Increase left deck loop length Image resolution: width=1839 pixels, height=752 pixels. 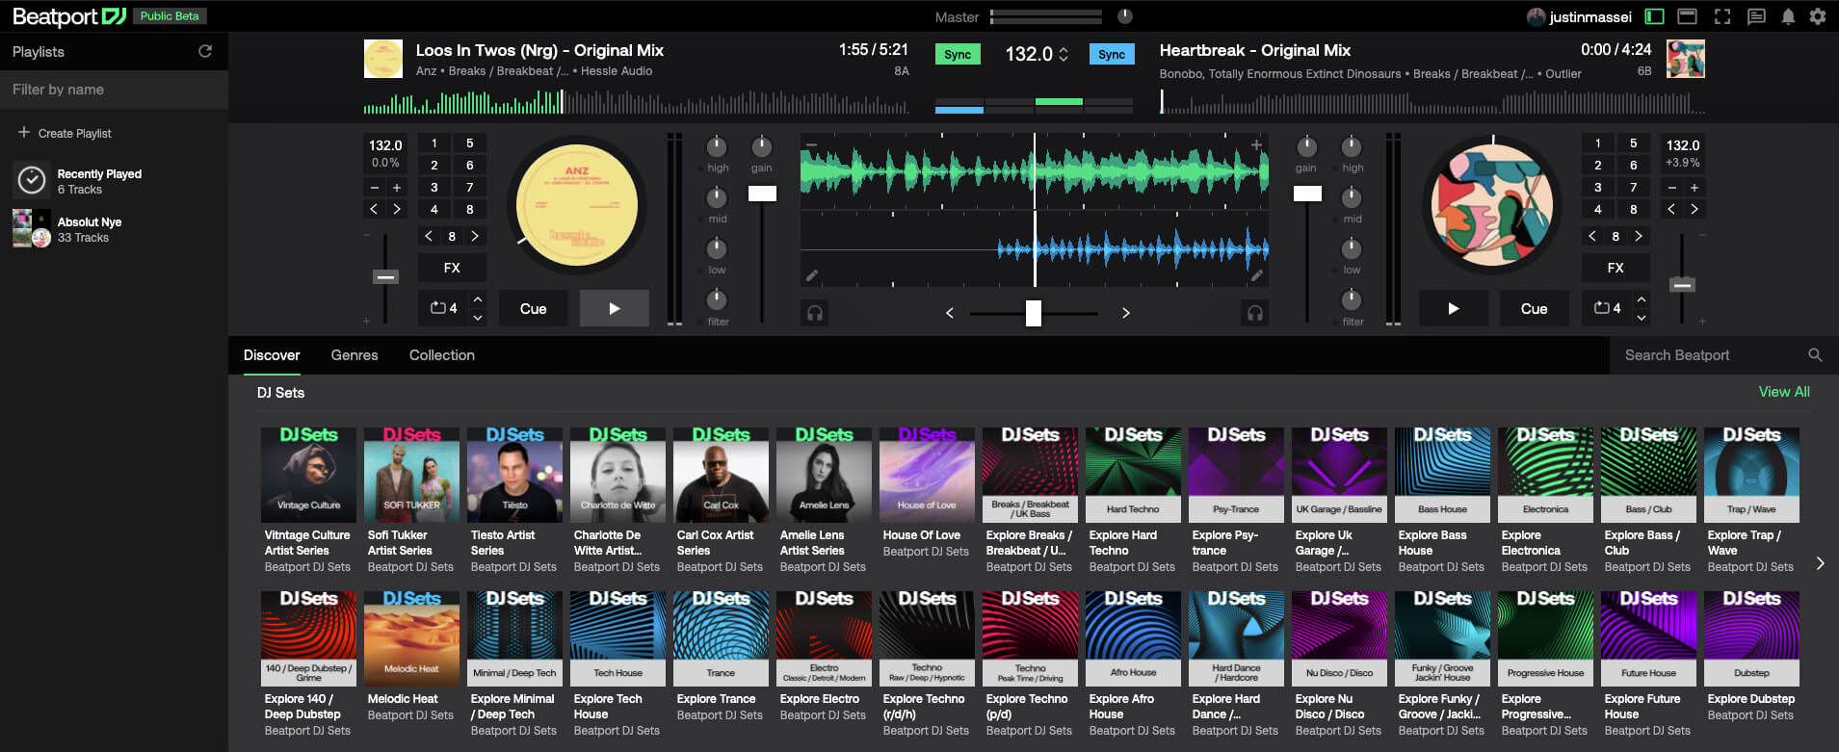478,298
